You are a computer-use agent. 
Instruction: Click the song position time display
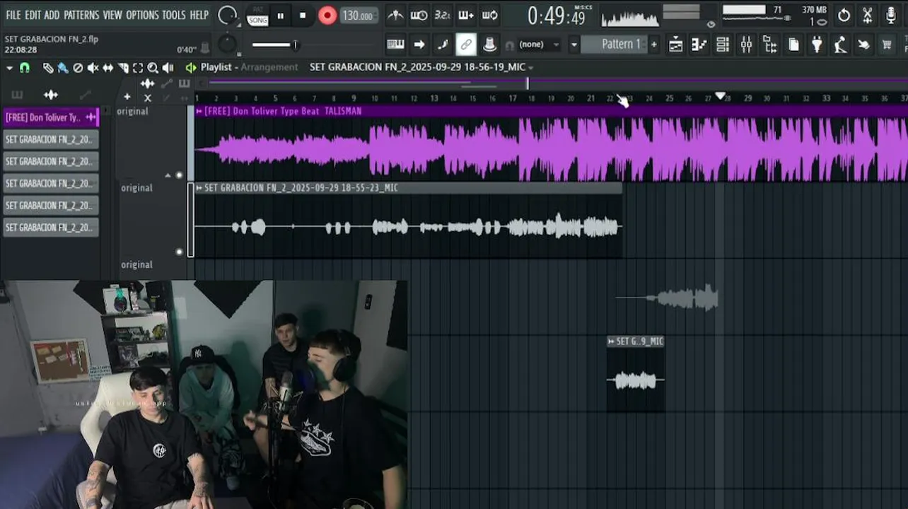pyautogui.click(x=557, y=16)
